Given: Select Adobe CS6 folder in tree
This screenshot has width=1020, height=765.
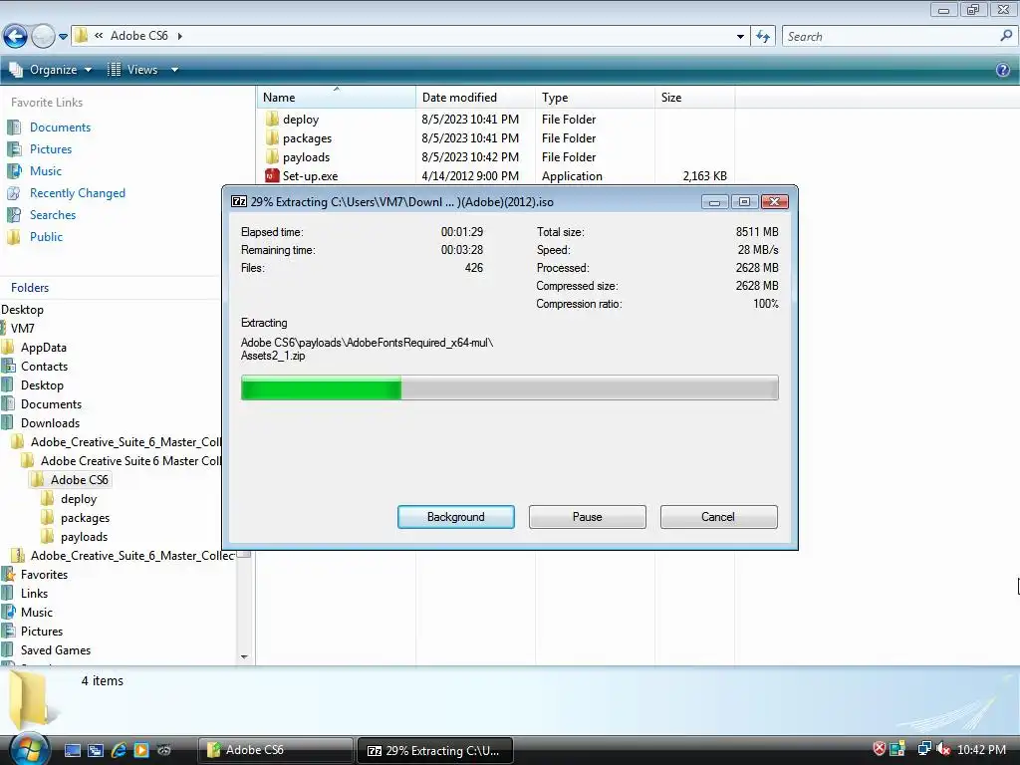Looking at the screenshot, I should pyautogui.click(x=80, y=479).
